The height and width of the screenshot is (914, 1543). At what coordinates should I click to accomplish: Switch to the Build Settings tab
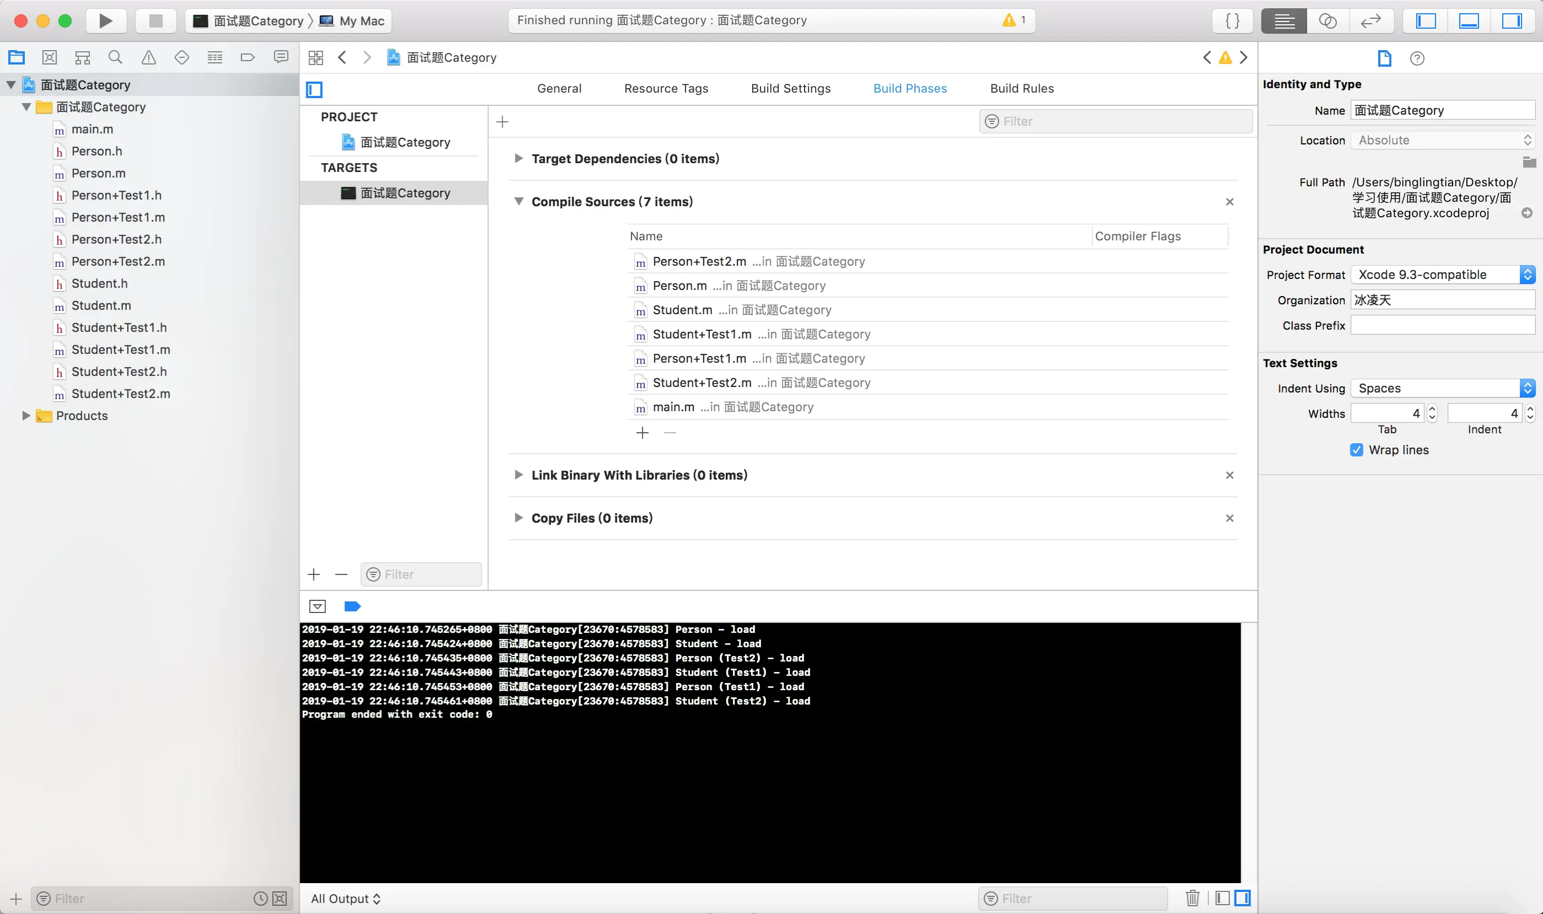(790, 88)
